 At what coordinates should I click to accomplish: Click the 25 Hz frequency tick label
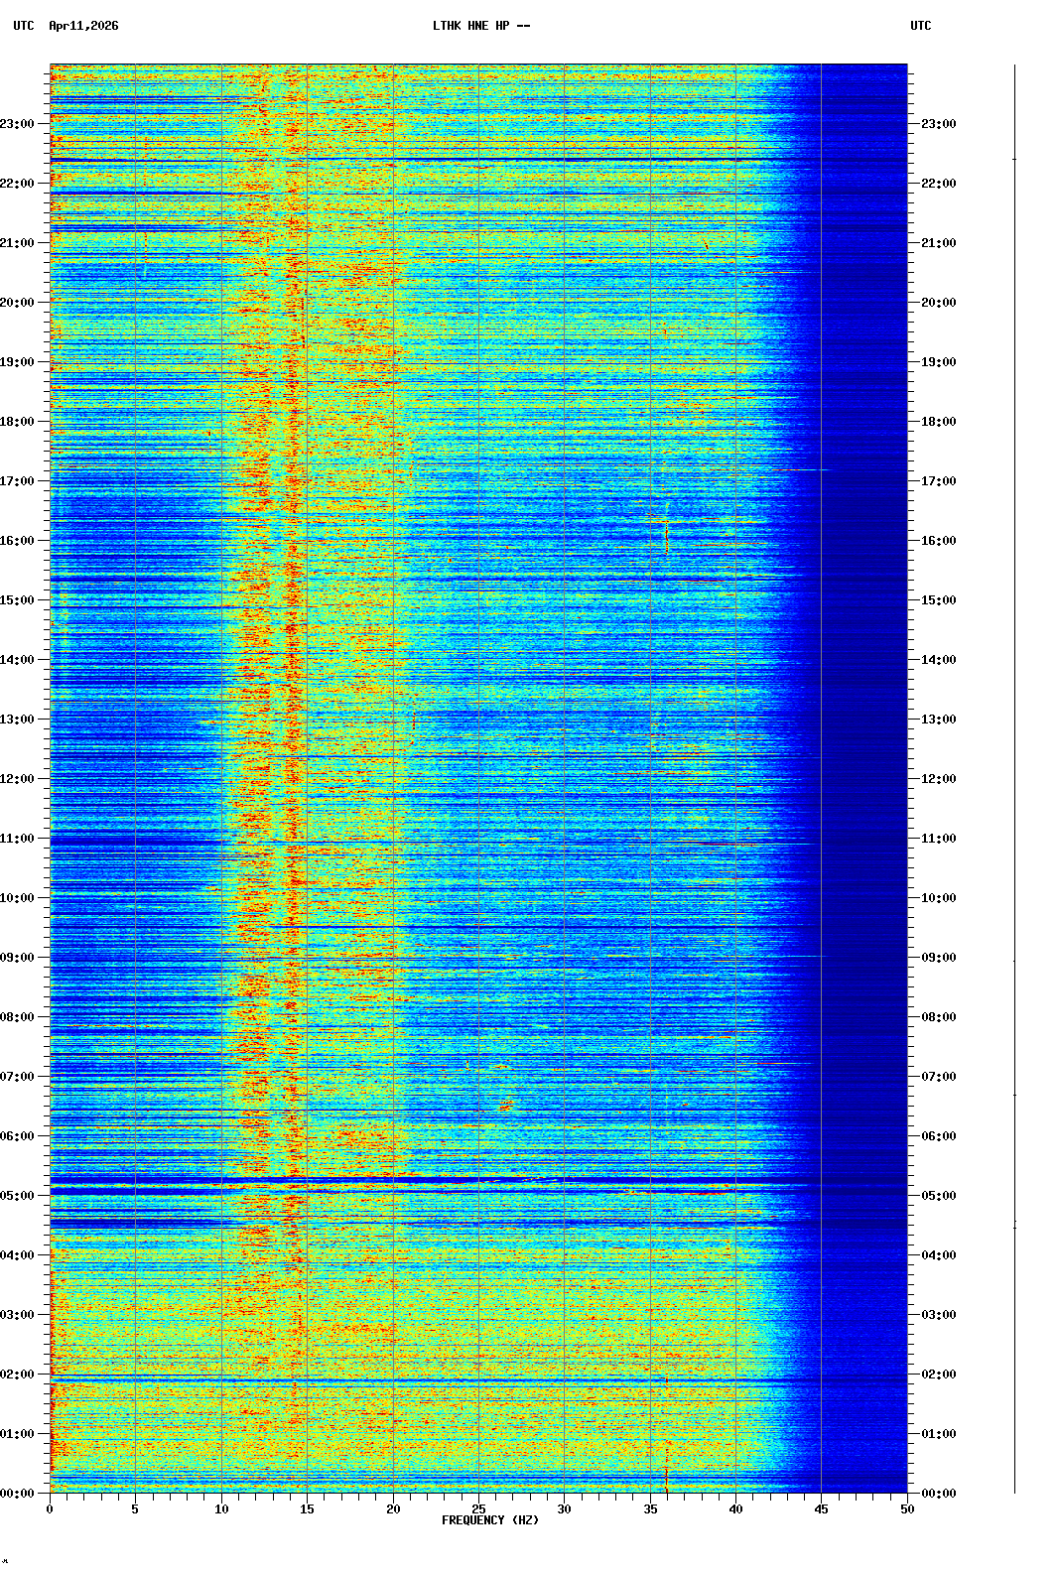[478, 1509]
